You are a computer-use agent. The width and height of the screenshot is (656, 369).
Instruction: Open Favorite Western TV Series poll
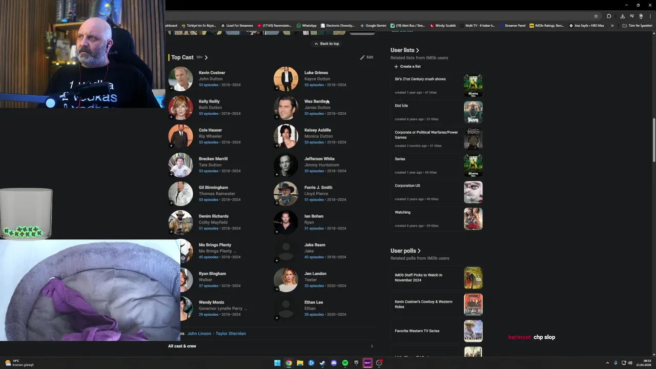(417, 331)
